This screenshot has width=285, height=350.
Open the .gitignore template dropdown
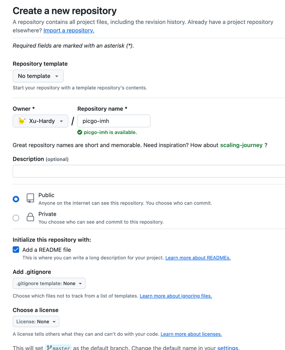(49, 283)
